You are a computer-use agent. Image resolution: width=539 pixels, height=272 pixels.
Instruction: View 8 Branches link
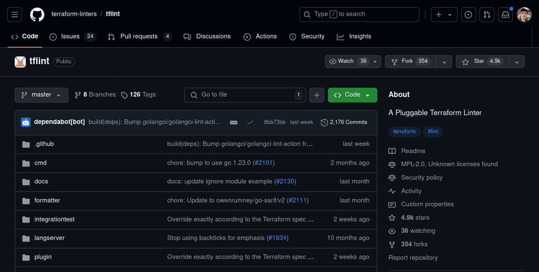click(95, 95)
